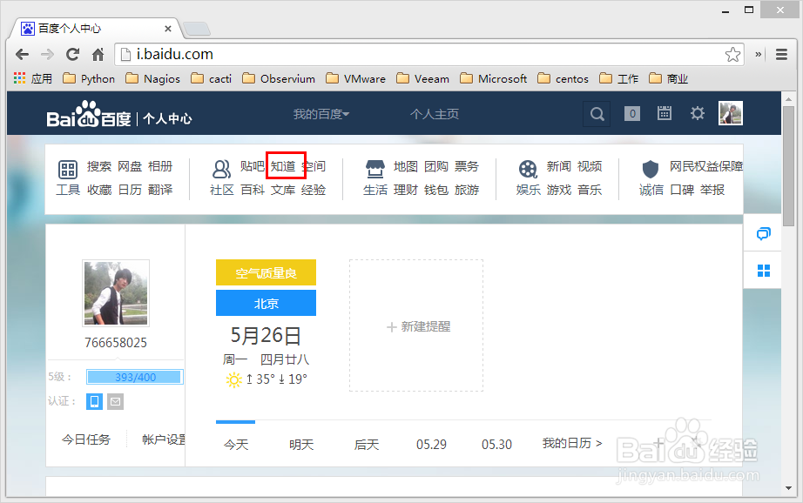Image resolution: width=803 pixels, height=503 pixels.
Task: Open the 贴吧 link
Action: 253,166
